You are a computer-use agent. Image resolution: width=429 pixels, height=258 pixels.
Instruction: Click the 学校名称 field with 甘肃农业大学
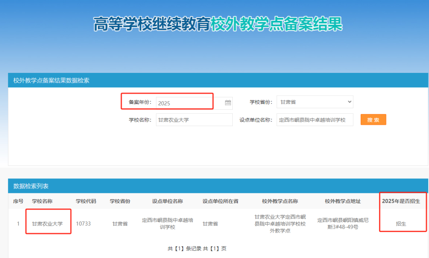click(194, 120)
